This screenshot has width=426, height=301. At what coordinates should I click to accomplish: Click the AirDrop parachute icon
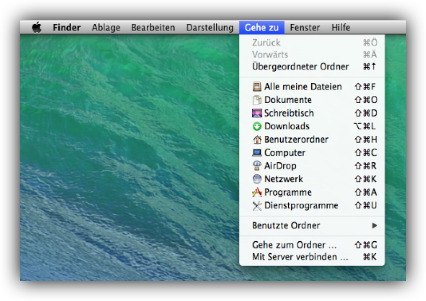(257, 166)
